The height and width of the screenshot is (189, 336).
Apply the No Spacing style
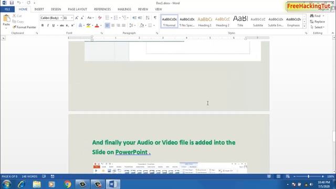coord(187,22)
